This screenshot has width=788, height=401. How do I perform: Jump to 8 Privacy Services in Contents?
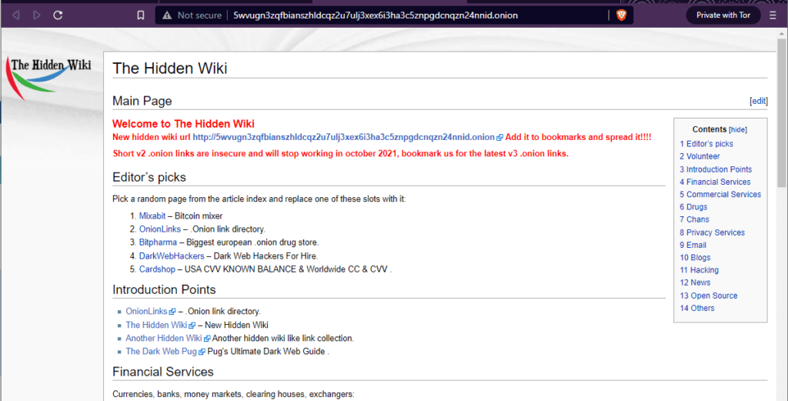(712, 232)
